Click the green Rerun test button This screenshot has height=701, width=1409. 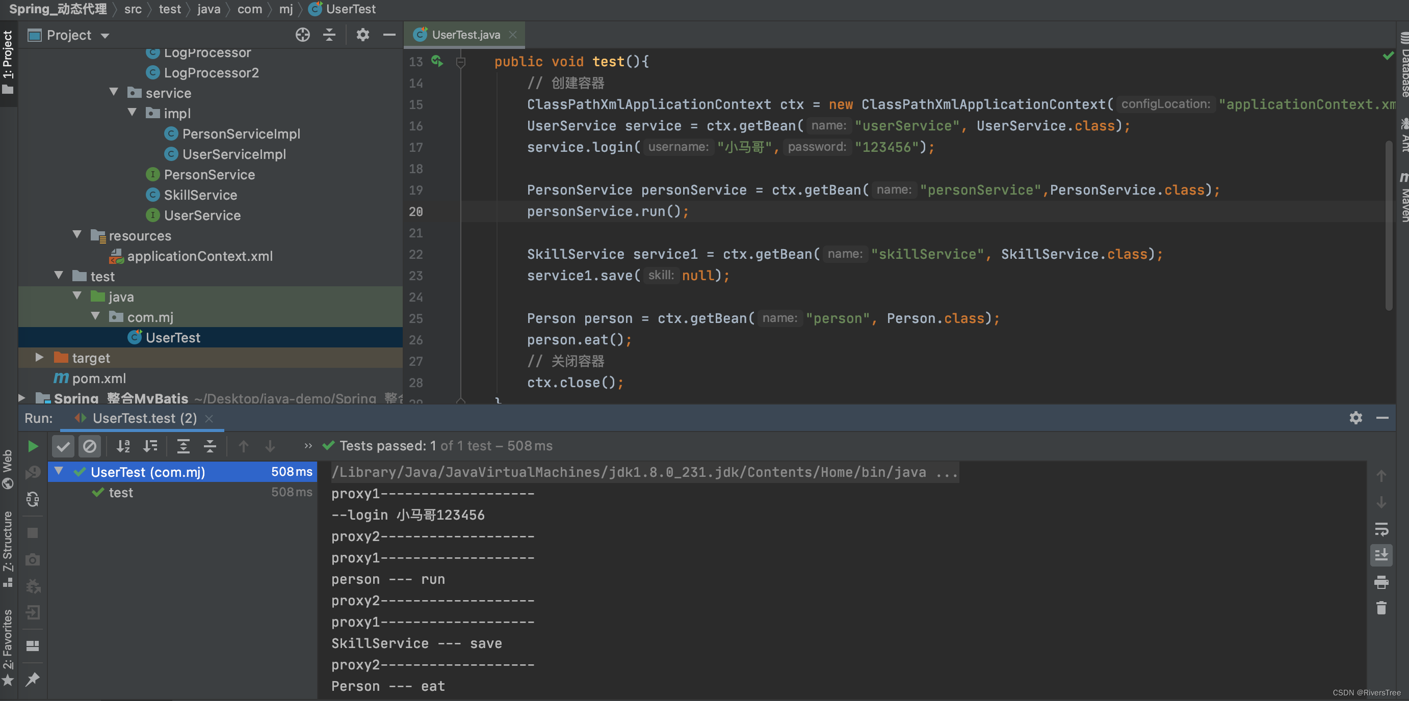pos(32,446)
